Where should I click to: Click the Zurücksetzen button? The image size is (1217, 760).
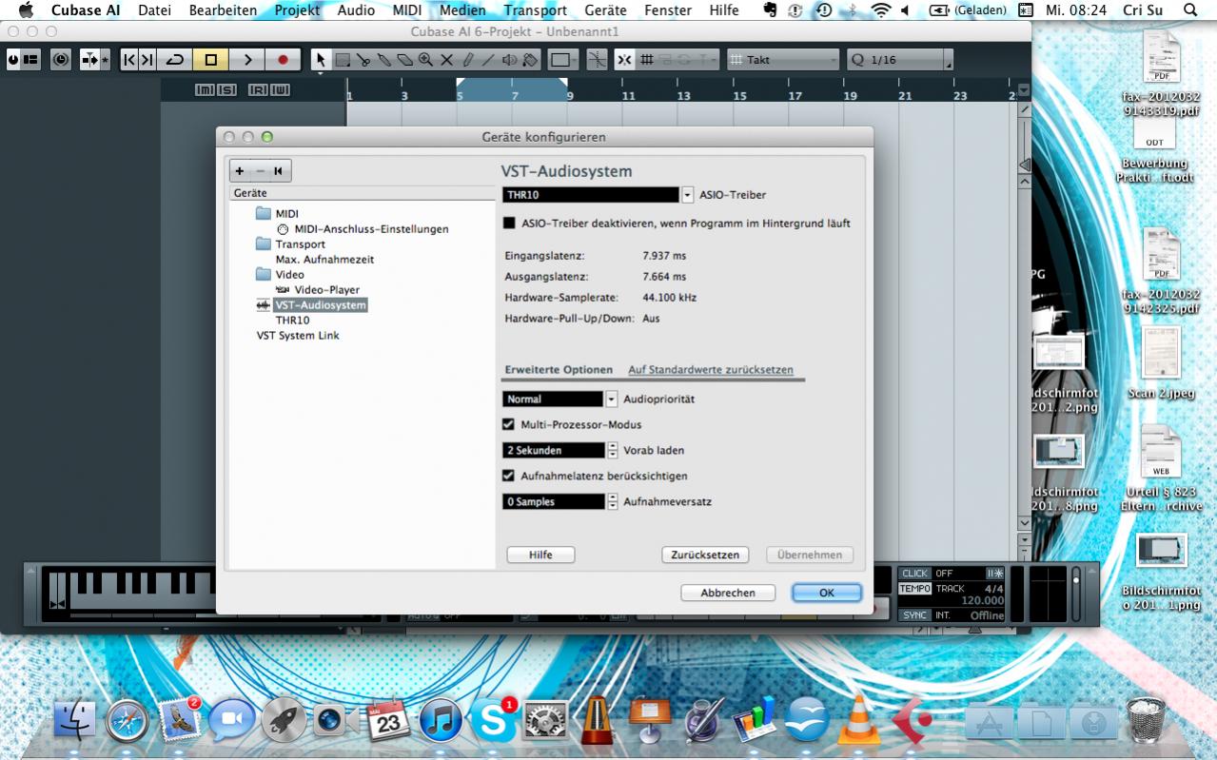pyautogui.click(x=705, y=555)
